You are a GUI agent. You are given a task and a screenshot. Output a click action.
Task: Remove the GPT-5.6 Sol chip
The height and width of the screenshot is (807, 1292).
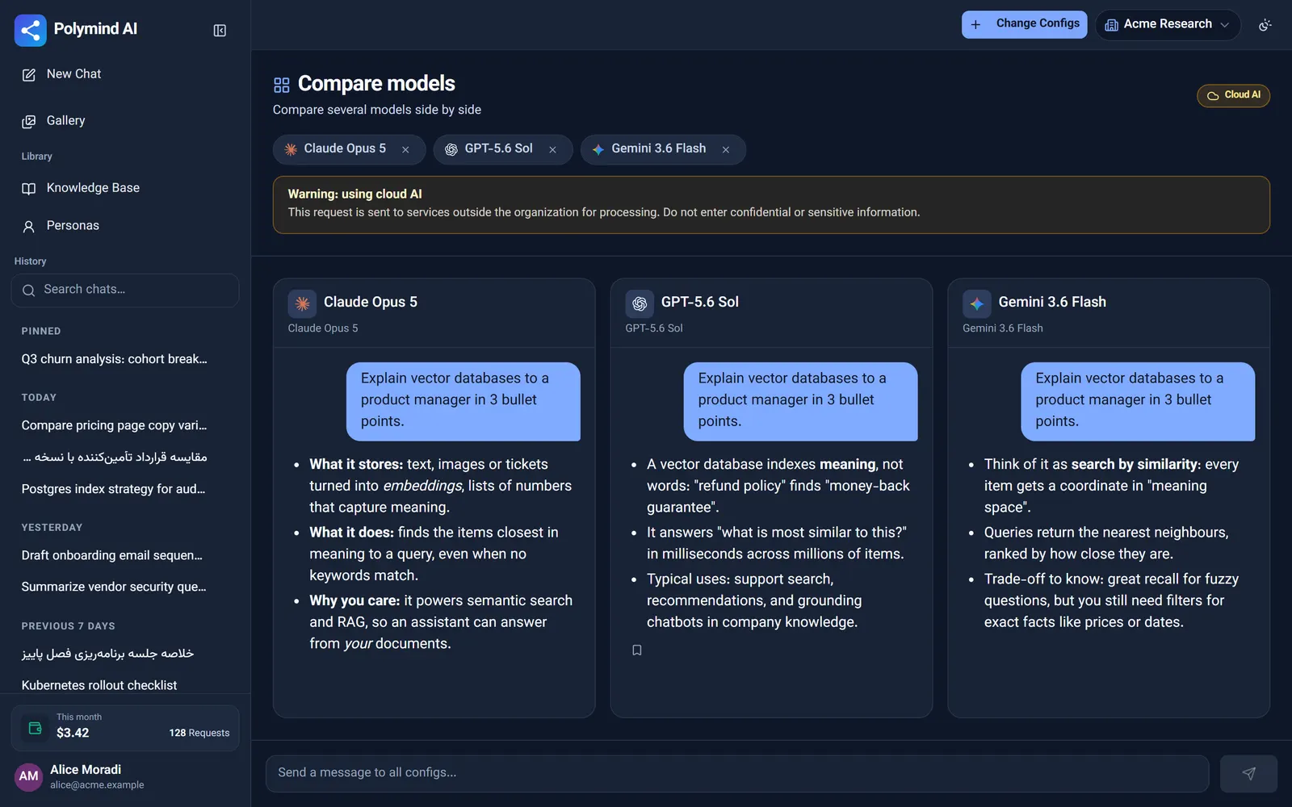tap(553, 149)
